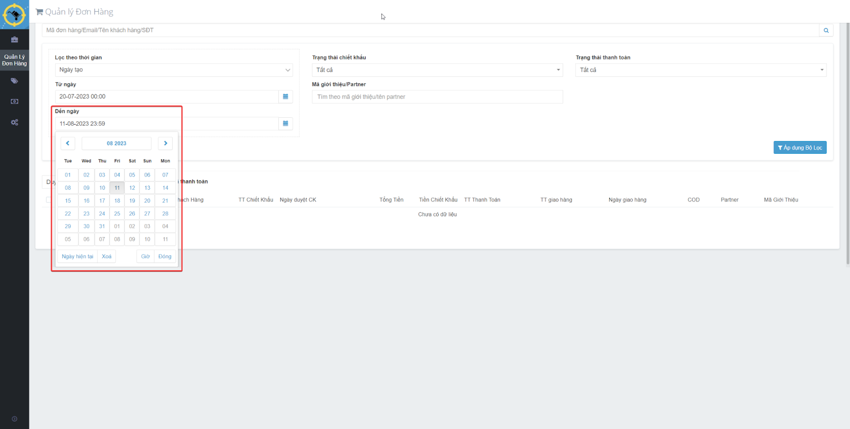Open the Trạng thái thanh toán dropdown
This screenshot has height=429, width=850.
tap(700, 70)
